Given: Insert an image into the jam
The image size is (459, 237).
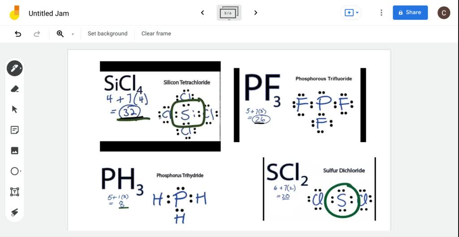Looking at the screenshot, I should coord(14,151).
